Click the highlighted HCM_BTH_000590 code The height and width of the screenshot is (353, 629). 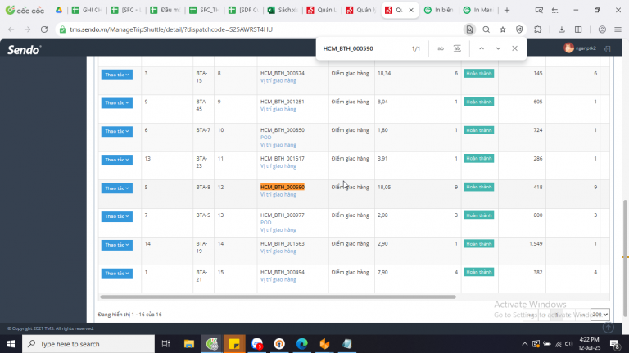point(283,187)
